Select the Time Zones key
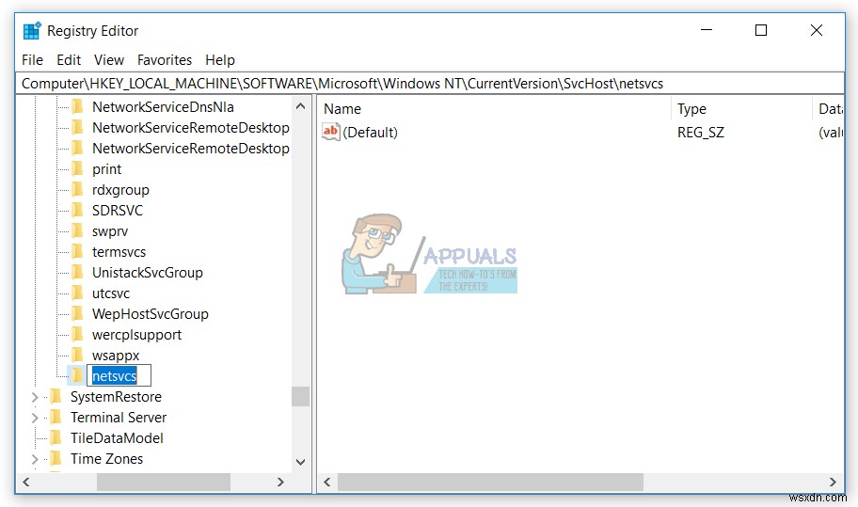858x507 pixels. point(106,459)
